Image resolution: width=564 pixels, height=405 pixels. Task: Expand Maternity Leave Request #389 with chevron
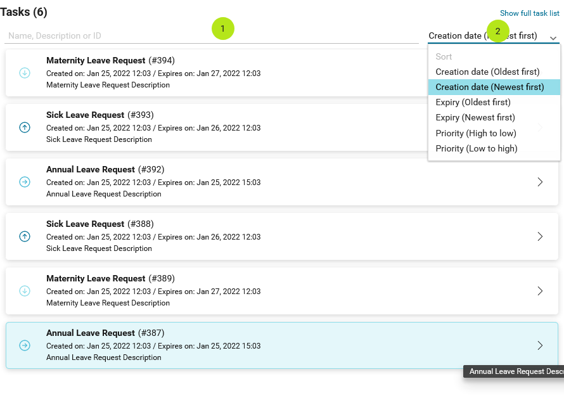[540, 291]
